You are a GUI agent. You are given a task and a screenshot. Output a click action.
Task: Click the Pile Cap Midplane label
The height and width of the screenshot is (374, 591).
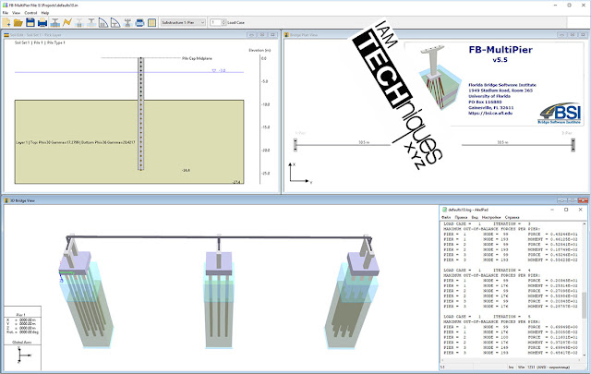(x=197, y=58)
